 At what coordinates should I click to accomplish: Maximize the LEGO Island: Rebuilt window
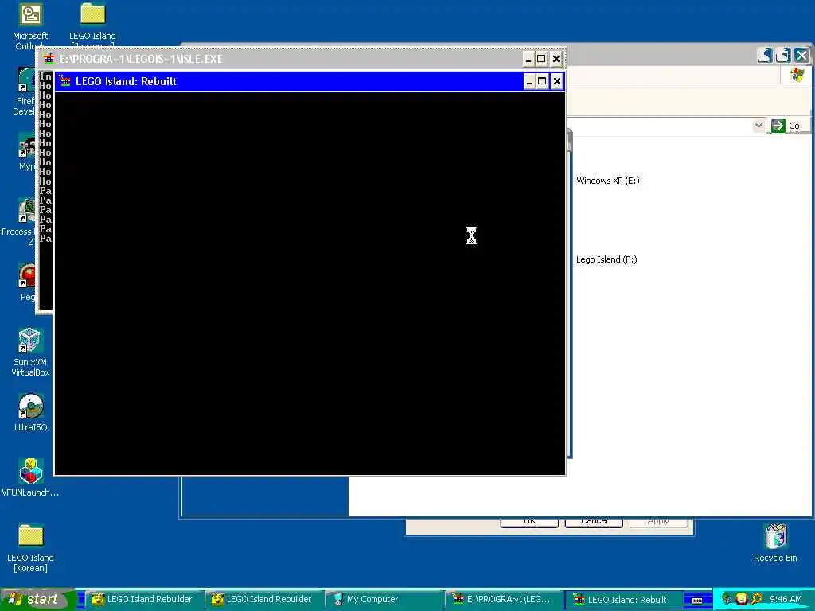click(542, 81)
